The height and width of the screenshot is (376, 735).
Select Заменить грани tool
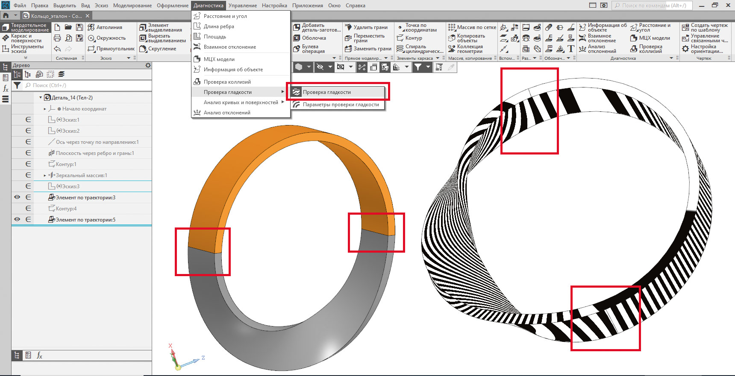coord(368,49)
